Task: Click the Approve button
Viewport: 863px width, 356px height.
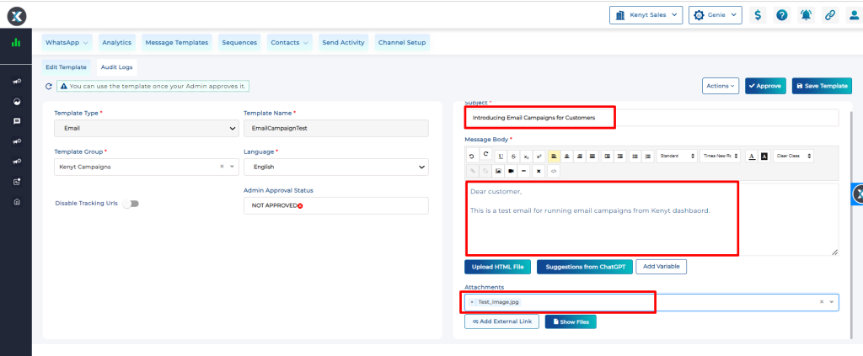Action: [x=765, y=86]
